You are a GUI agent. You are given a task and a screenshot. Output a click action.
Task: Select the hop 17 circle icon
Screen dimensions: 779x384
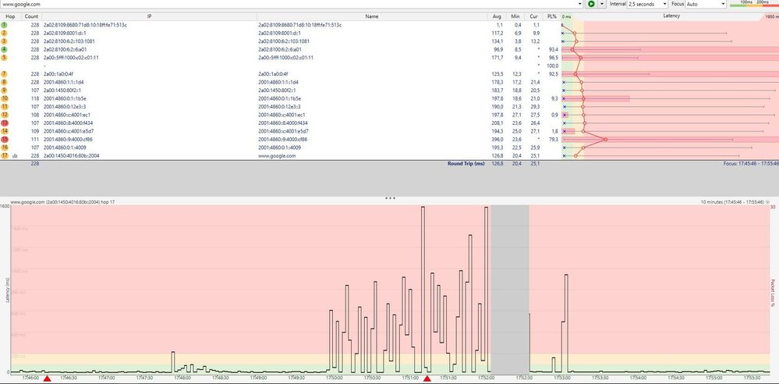click(x=5, y=155)
